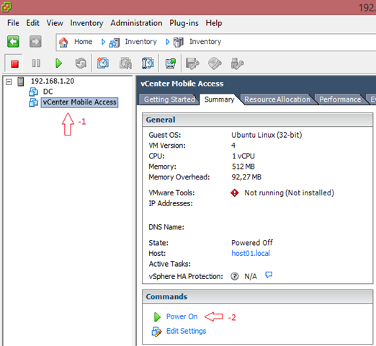Click the Revert to Snapshot toolbar icon
The height and width of the screenshot is (346, 376).
[125, 63]
